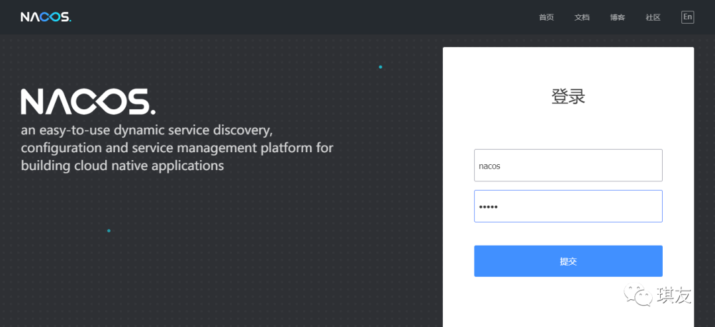Screen dimensions: 715x327
Task: Click the teal dot below the tagline
Action: (109, 231)
